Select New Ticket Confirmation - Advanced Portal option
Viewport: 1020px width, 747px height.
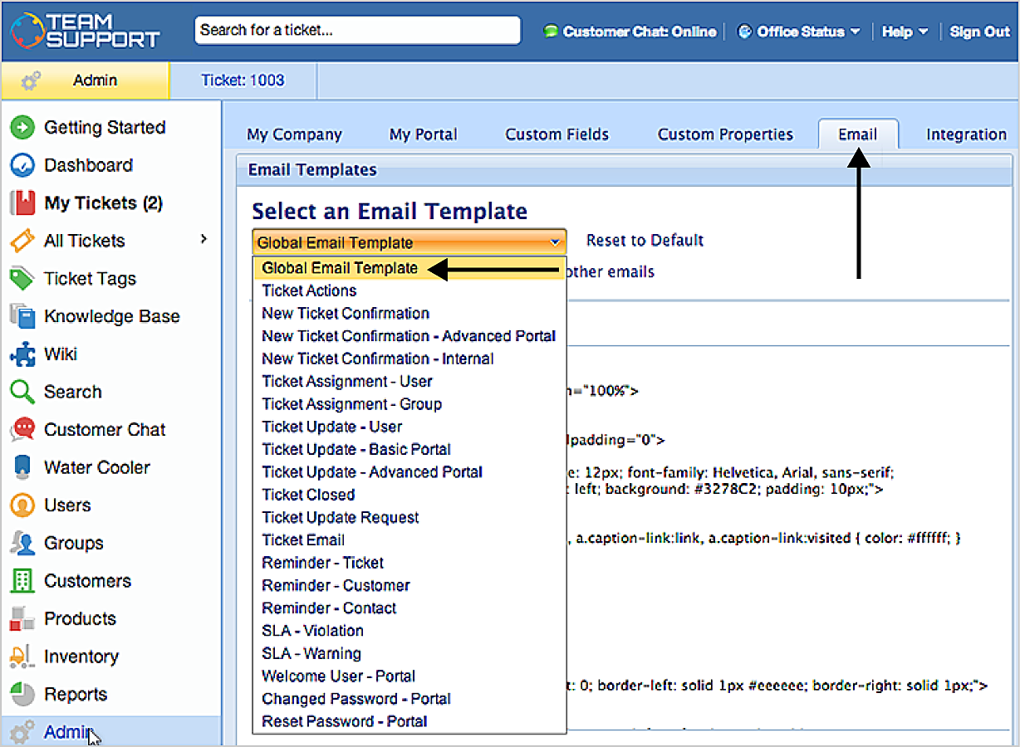pyautogui.click(x=409, y=336)
